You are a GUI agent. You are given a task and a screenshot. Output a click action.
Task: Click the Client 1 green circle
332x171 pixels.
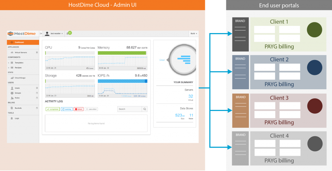[314, 30]
